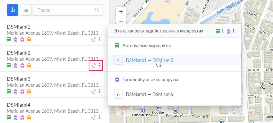Click orange taxi icon under DSMiami4
Image resolution: width=273 pixels, height=123 pixels.
coord(29,117)
